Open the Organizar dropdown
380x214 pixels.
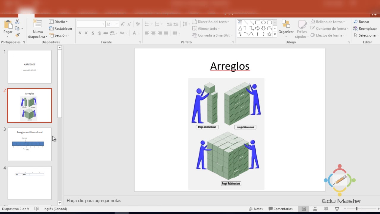286,29
